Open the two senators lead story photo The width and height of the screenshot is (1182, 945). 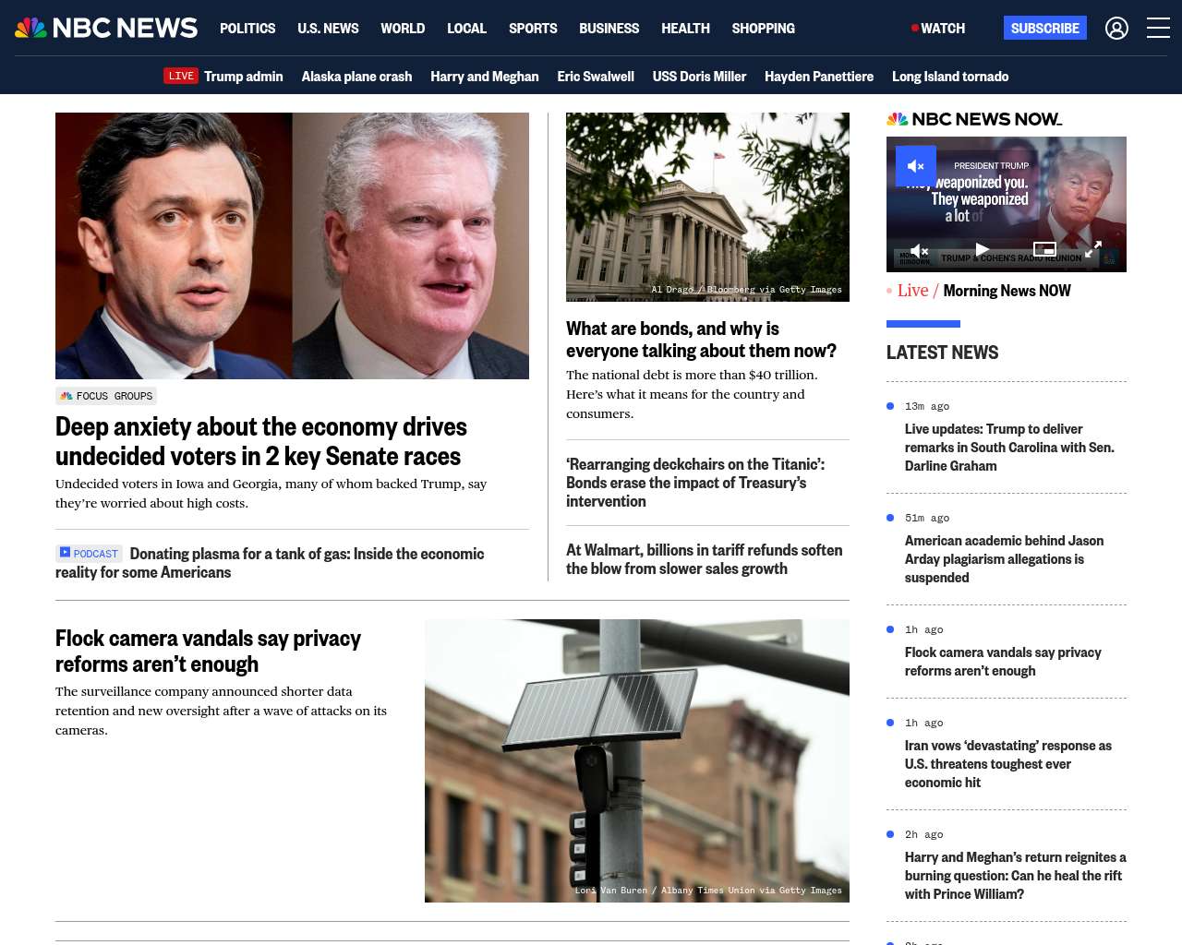pyautogui.click(x=292, y=245)
